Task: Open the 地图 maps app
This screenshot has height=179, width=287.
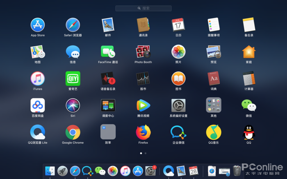Action: tap(38, 52)
